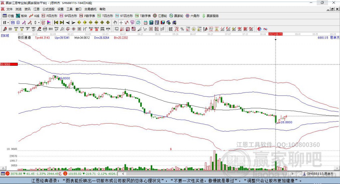The image size is (340, 184).
Task: Open the P数字表 tool
Action: click(87, 16)
